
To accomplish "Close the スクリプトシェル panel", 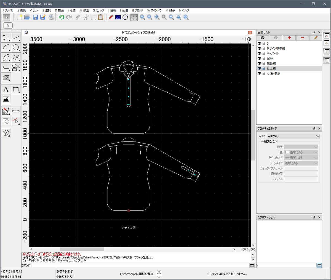I will coord(319,217).
